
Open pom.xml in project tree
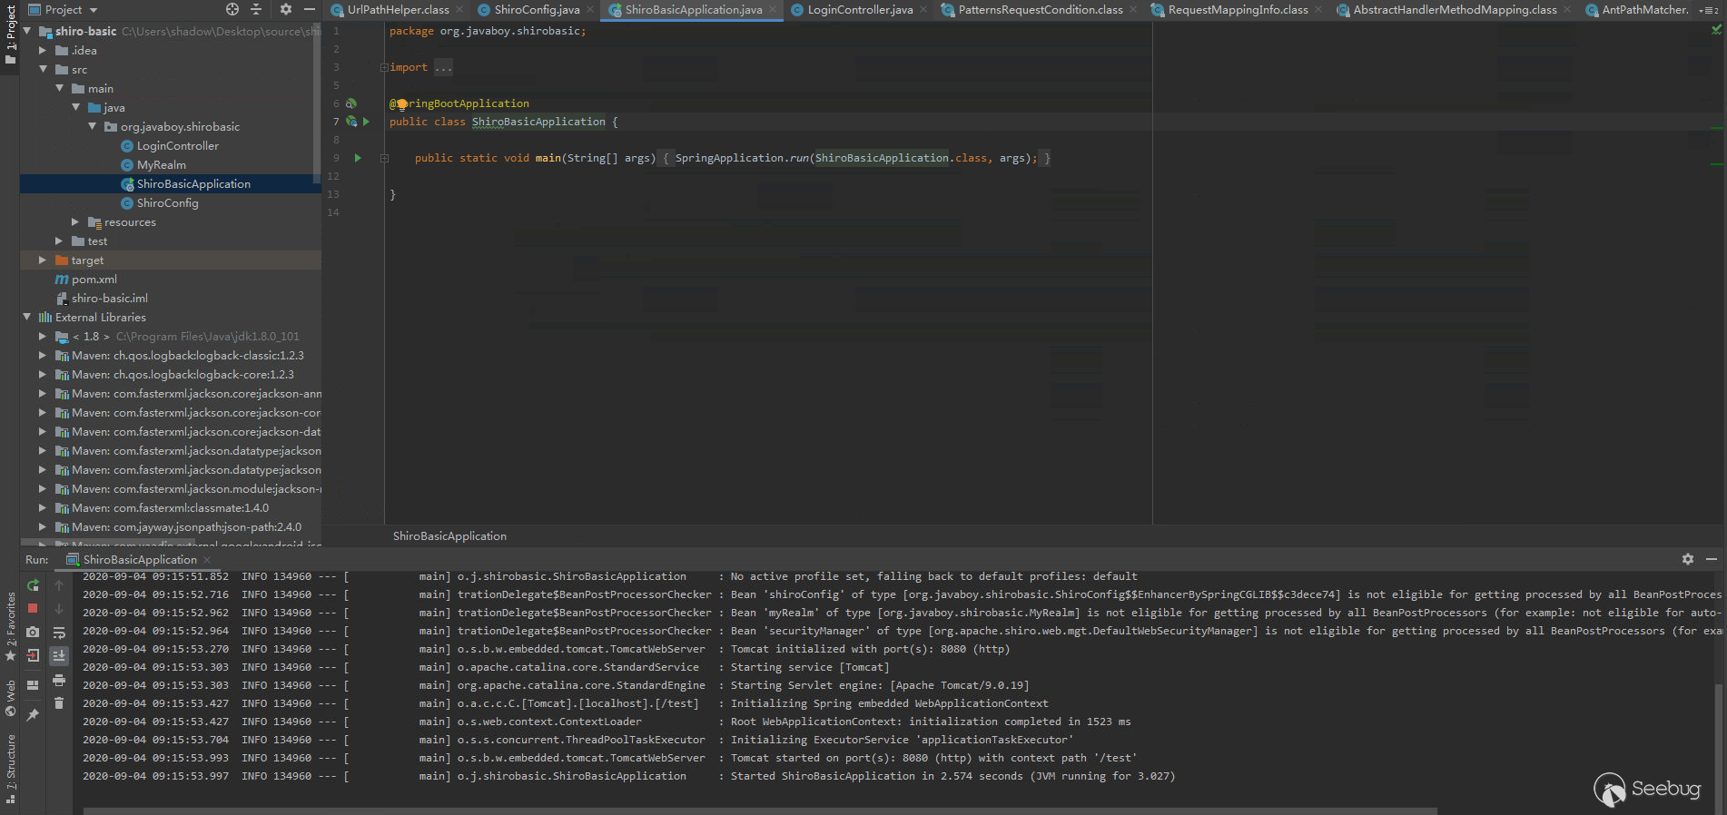[x=94, y=280]
